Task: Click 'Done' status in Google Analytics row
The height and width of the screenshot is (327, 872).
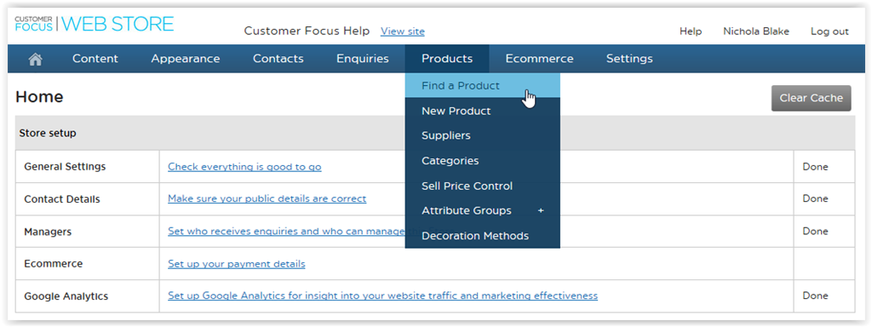Action: click(x=815, y=295)
